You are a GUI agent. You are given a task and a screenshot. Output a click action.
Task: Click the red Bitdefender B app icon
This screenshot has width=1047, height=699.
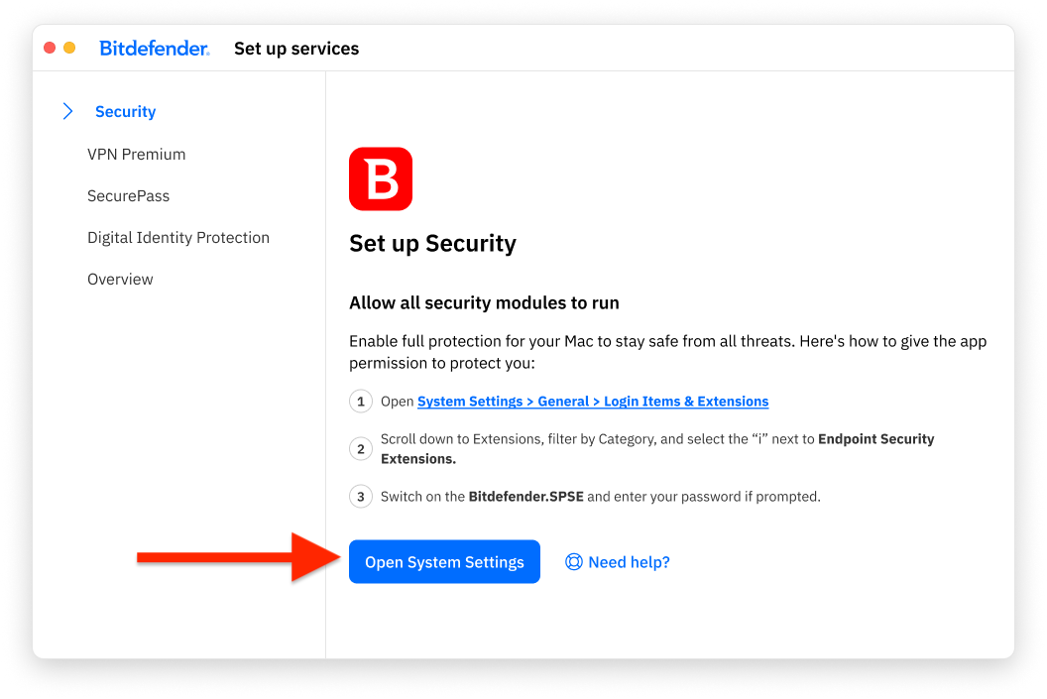click(x=380, y=178)
